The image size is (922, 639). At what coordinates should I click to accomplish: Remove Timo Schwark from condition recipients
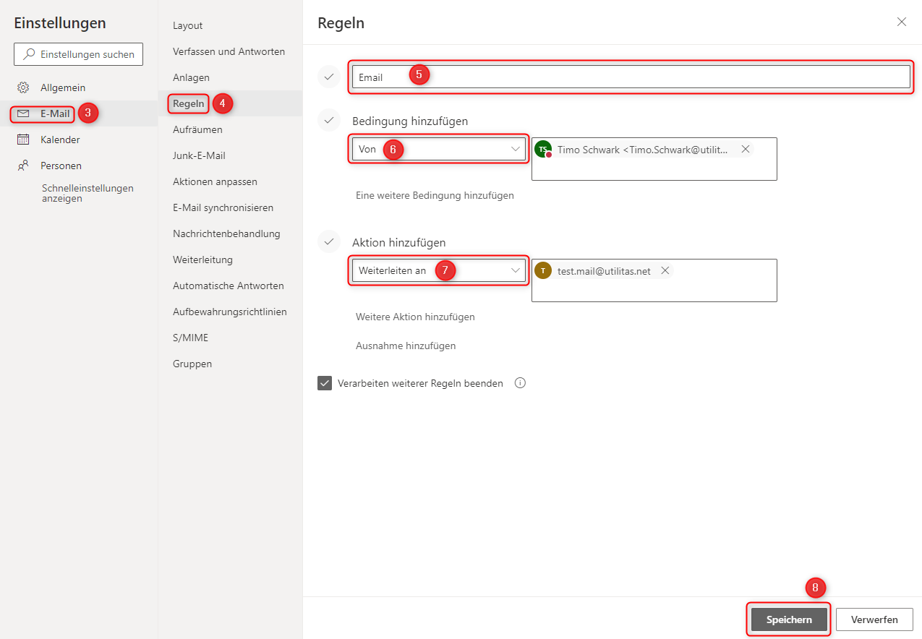745,149
